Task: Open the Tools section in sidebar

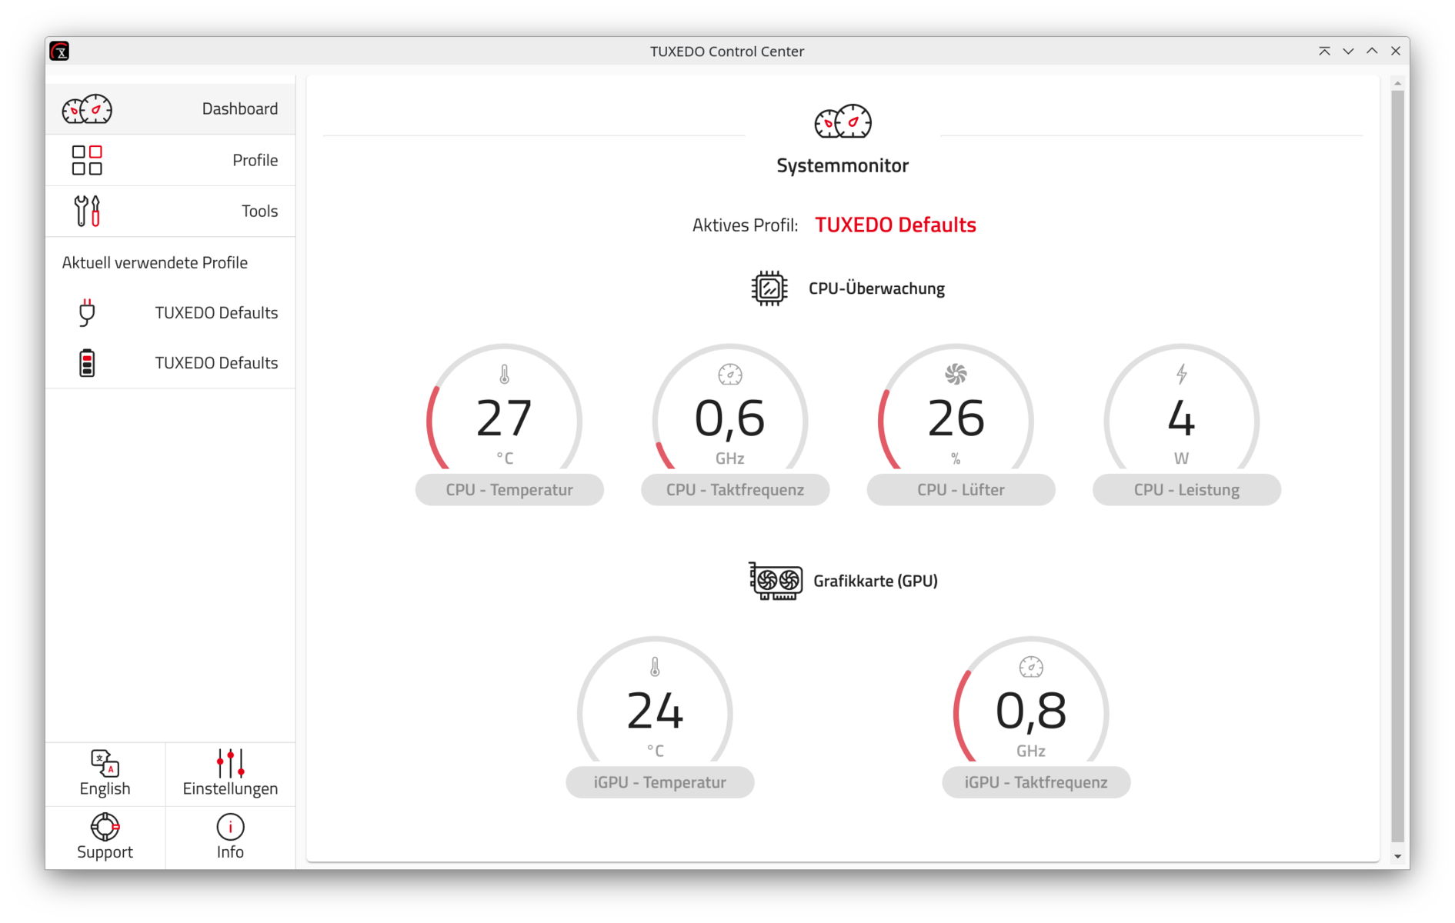Action: point(170,211)
